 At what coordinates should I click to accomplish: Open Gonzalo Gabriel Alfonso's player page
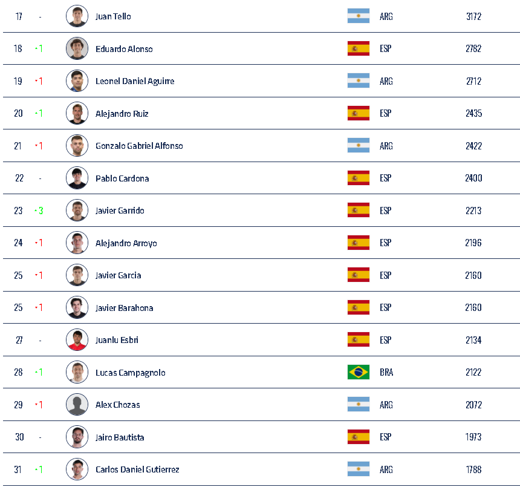coord(139,146)
